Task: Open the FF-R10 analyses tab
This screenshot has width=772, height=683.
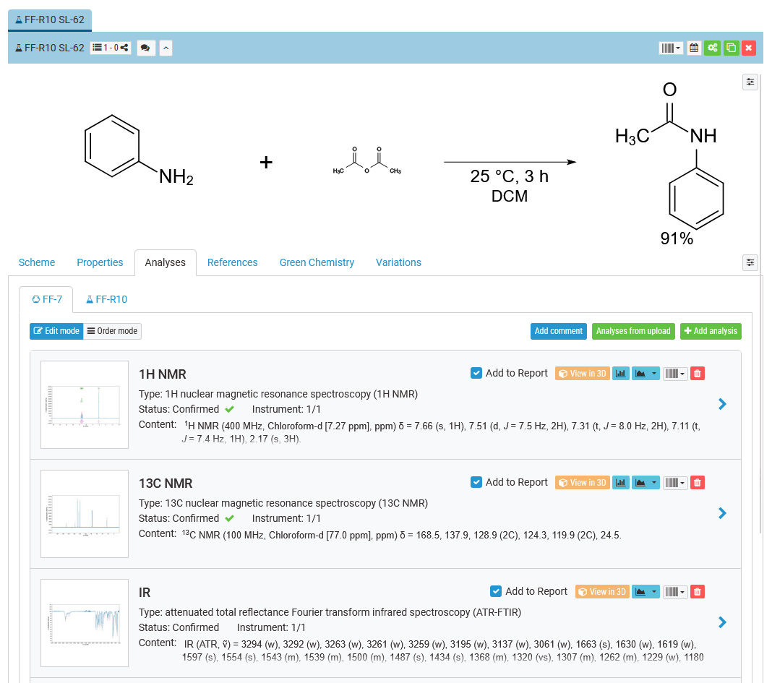Action: pos(106,298)
